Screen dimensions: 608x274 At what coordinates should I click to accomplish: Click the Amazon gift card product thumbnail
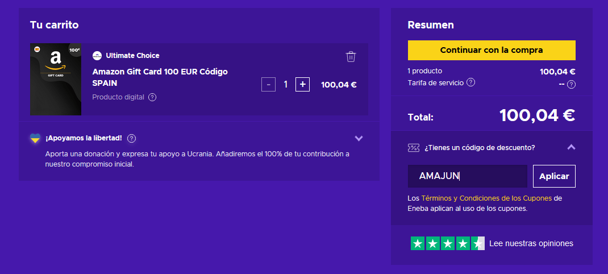pos(56,79)
